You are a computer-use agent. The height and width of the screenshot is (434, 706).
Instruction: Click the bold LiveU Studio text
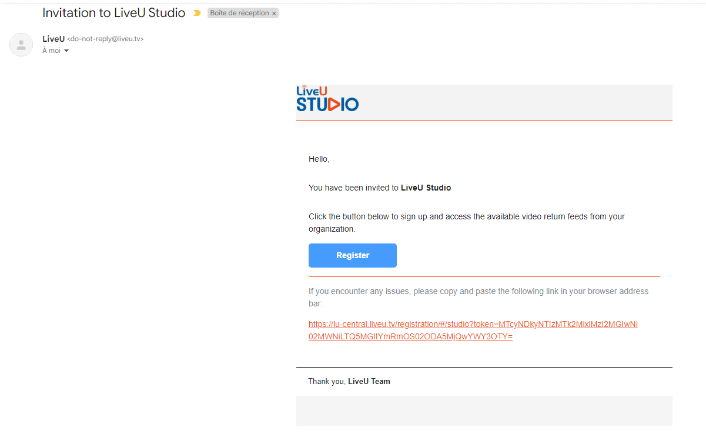pyautogui.click(x=426, y=188)
